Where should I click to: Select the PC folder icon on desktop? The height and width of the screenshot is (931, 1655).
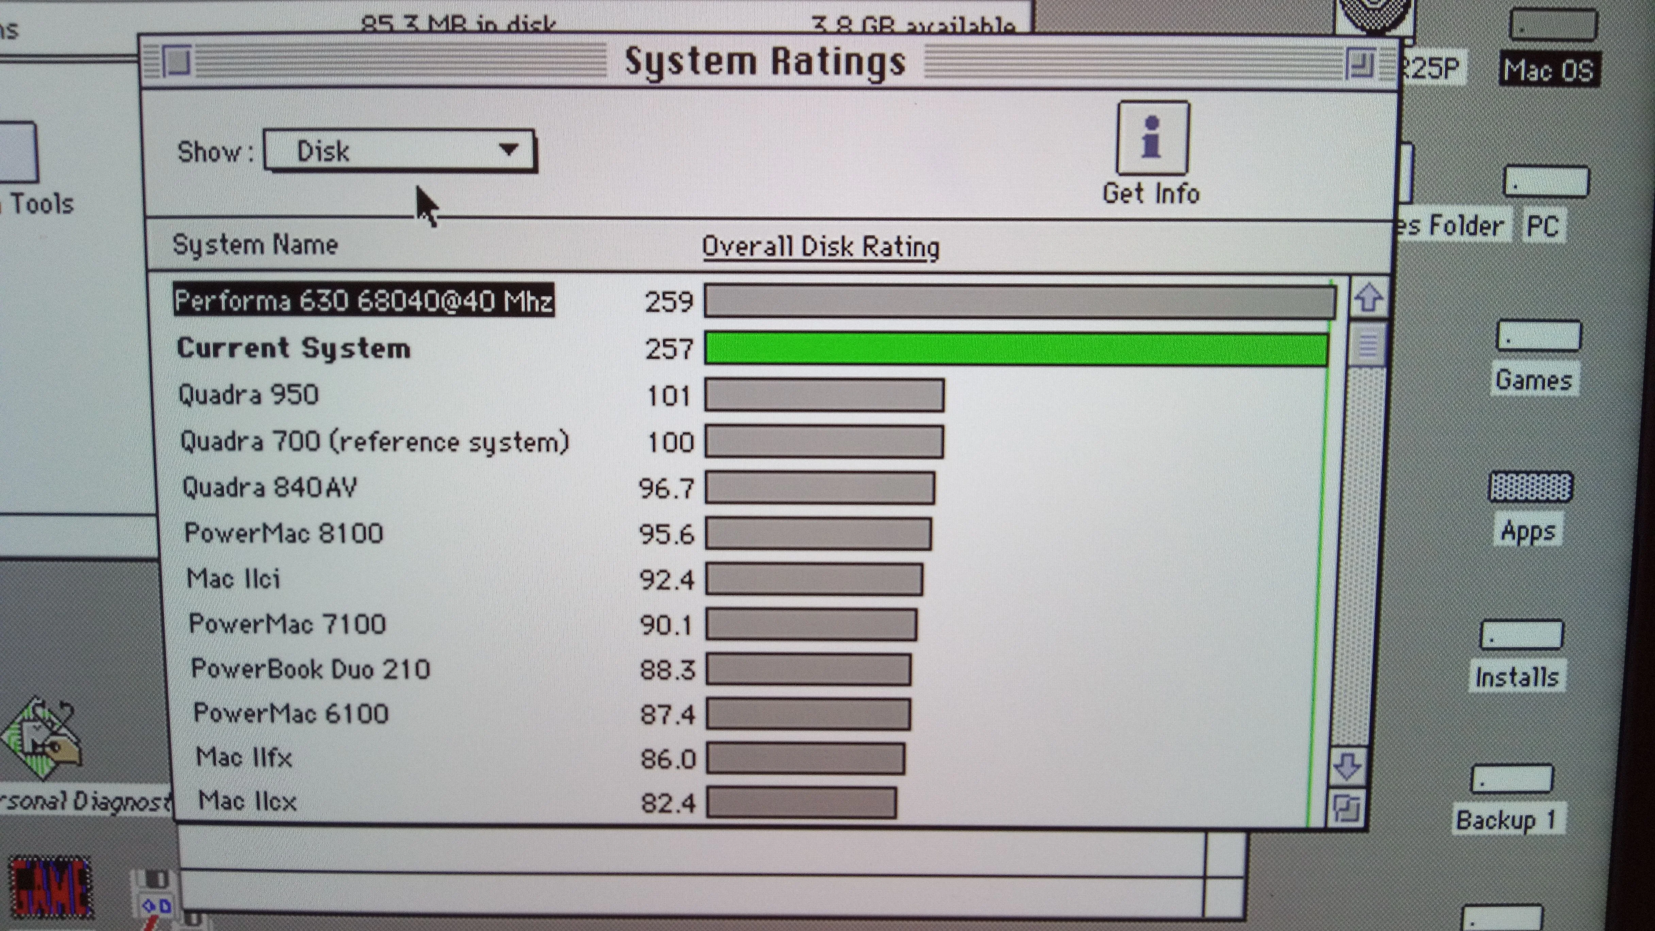1546,182
